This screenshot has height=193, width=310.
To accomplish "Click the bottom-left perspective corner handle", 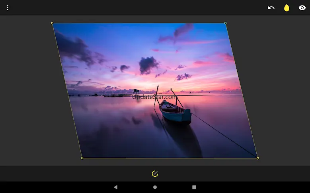I will tap(82, 158).
